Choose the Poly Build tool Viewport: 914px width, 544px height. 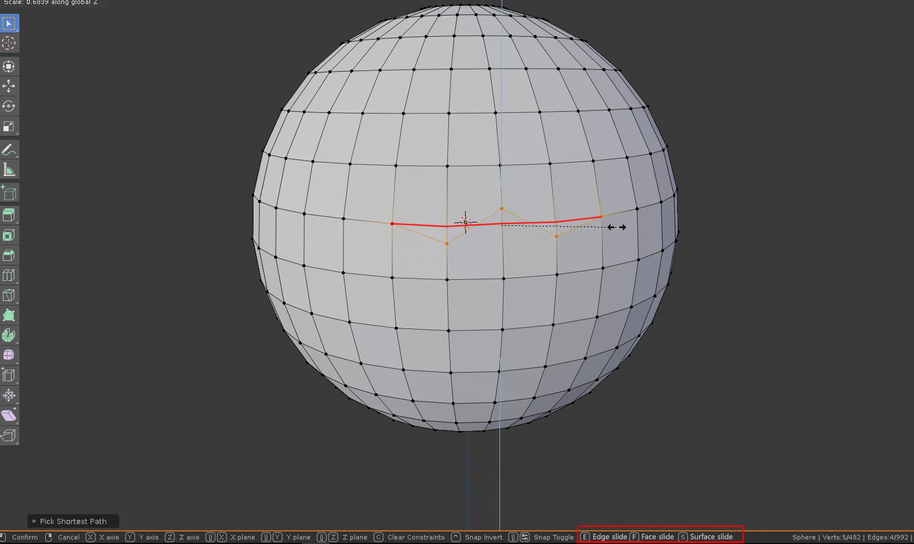[9, 316]
